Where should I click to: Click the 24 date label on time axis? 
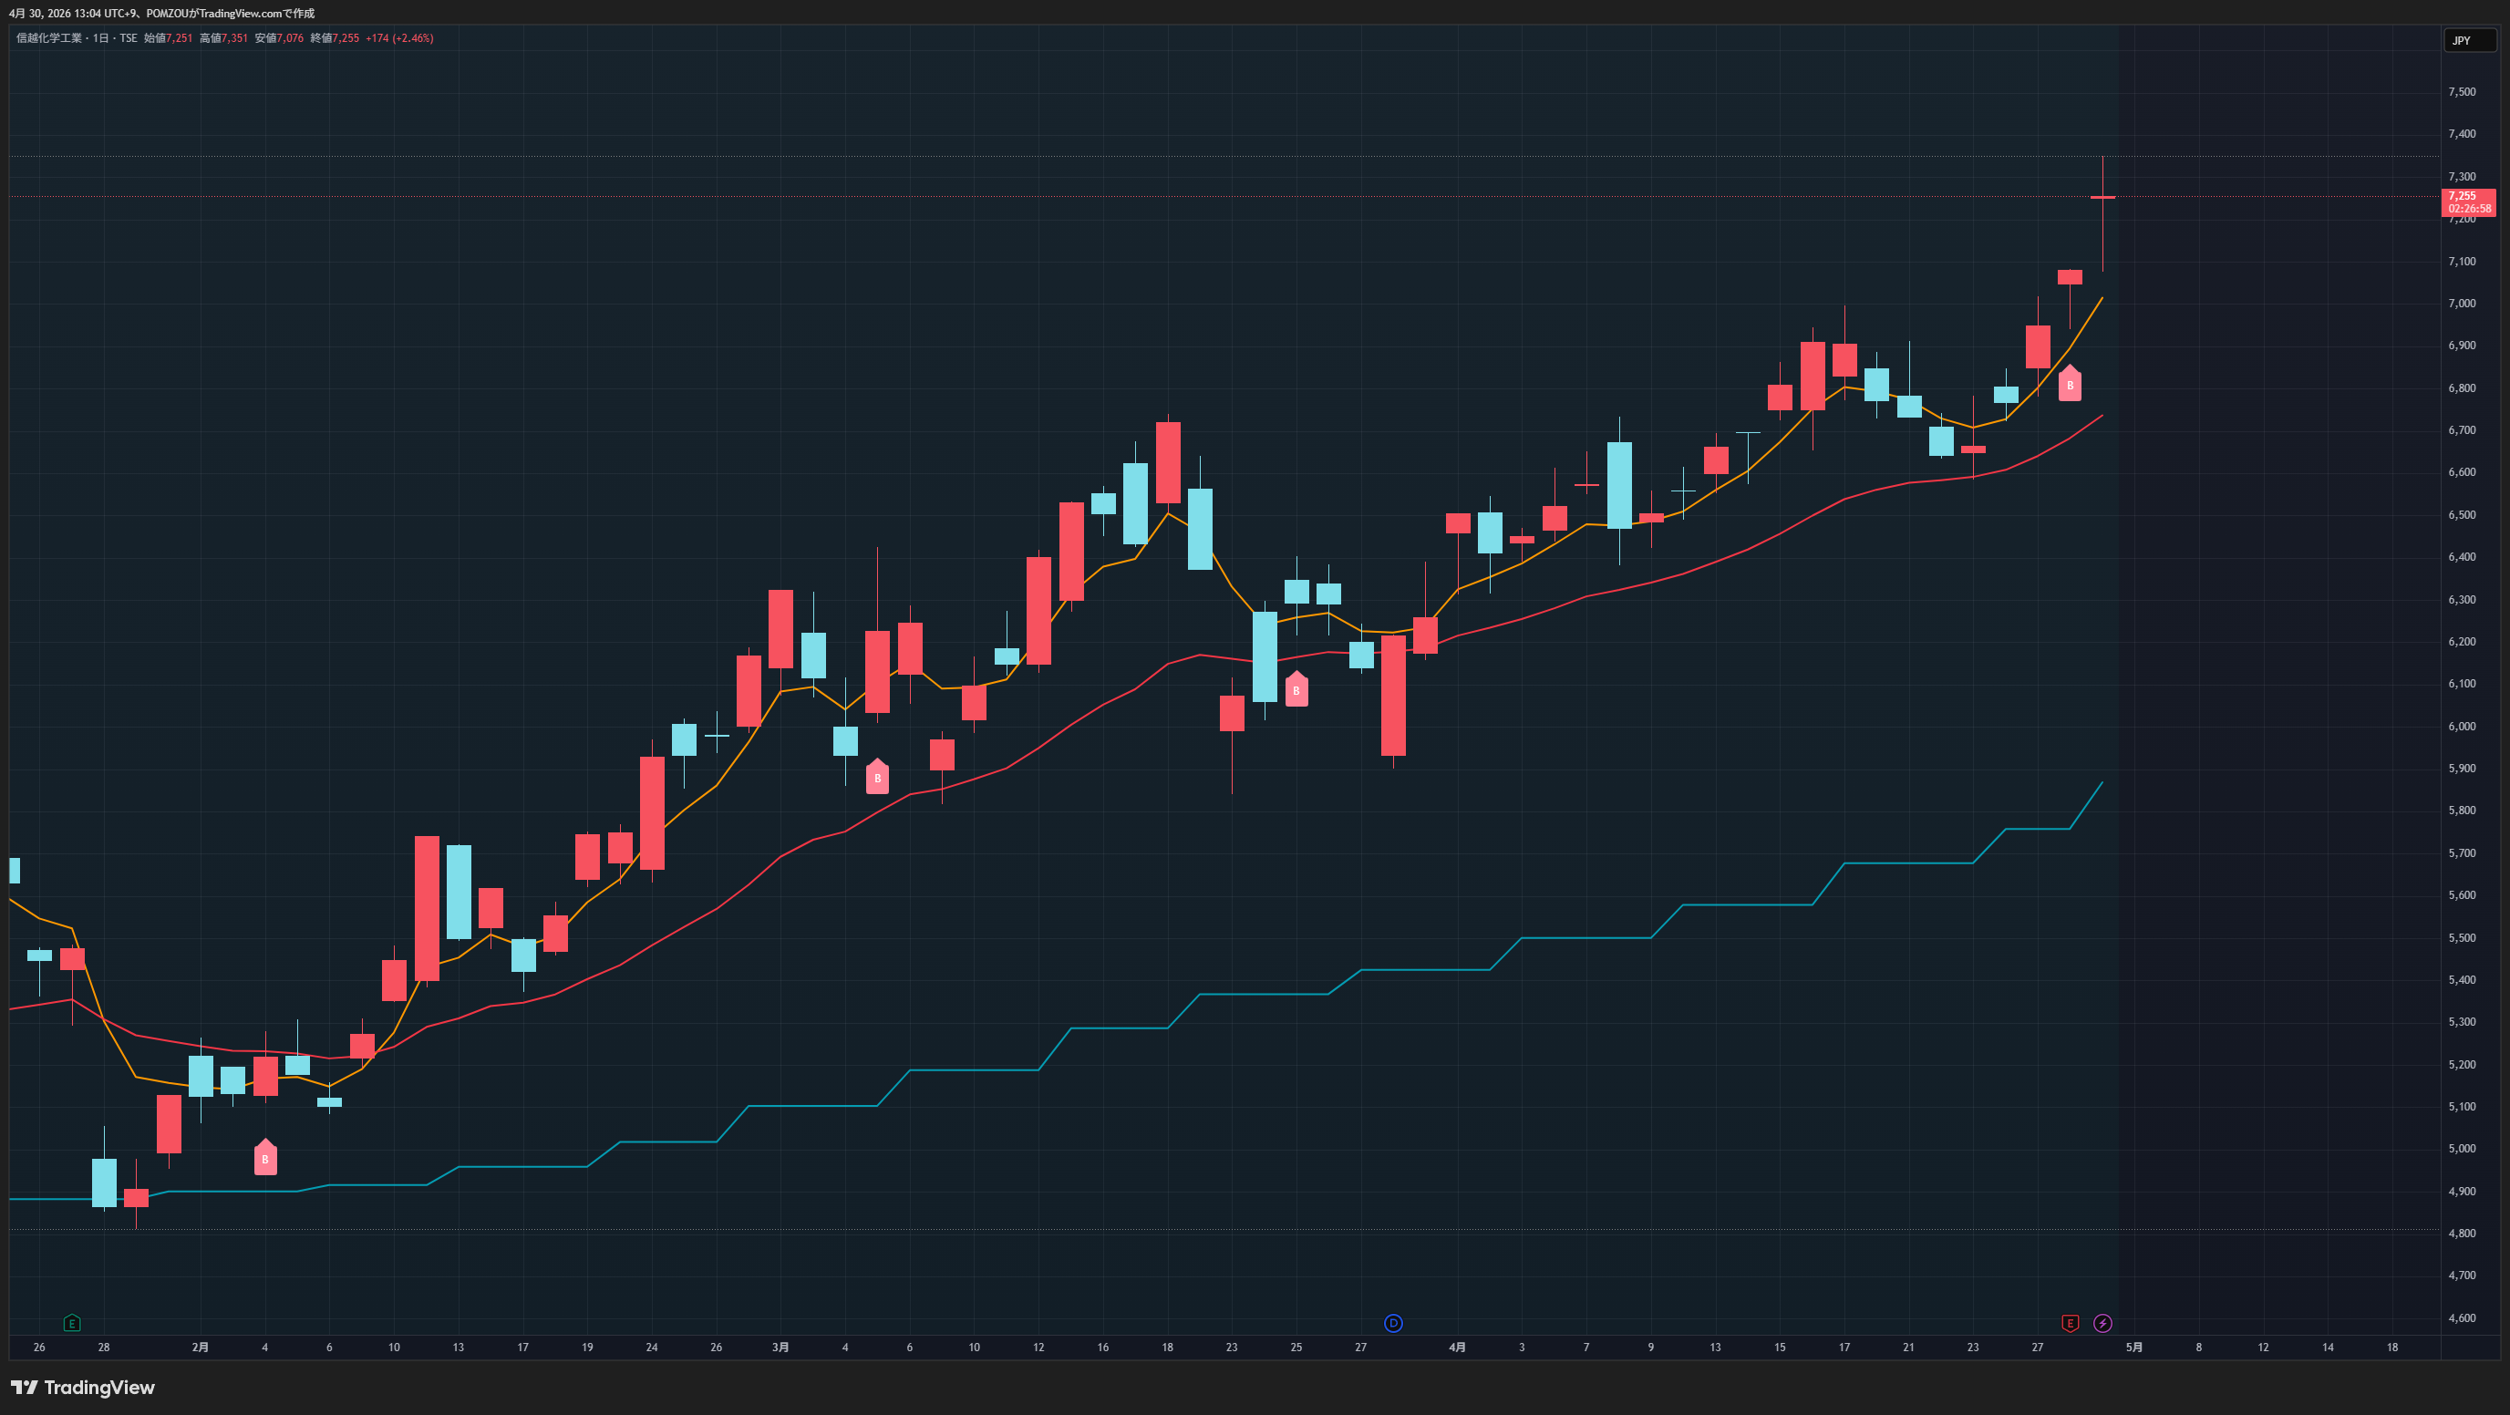point(652,1347)
